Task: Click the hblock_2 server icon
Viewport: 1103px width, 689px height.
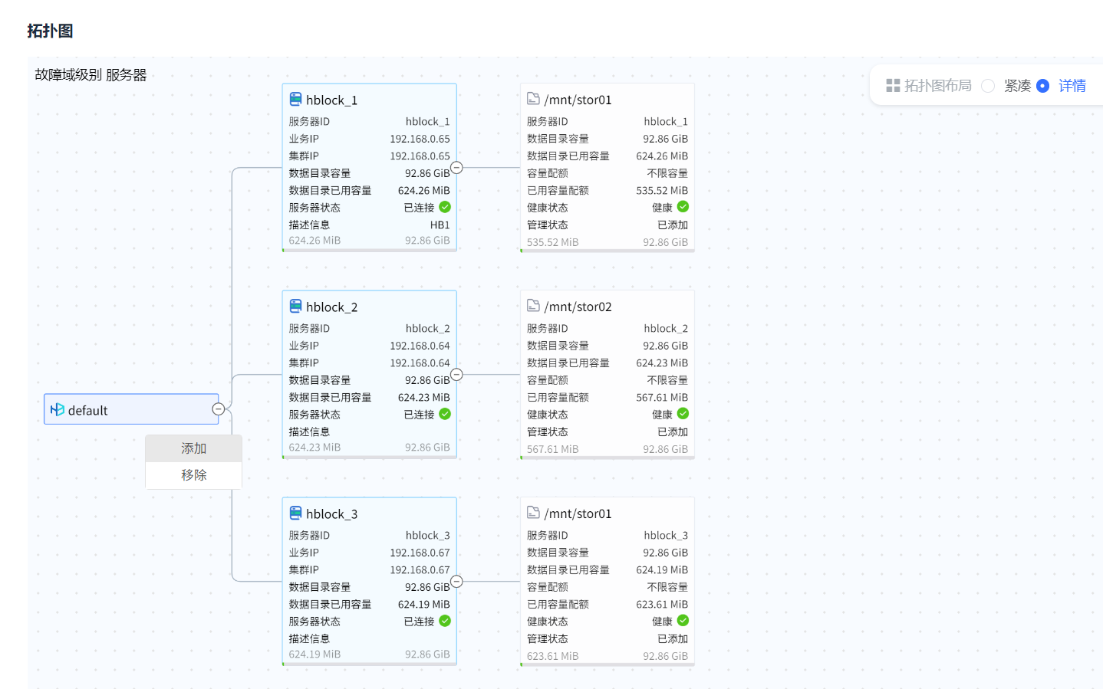Action: [x=295, y=306]
